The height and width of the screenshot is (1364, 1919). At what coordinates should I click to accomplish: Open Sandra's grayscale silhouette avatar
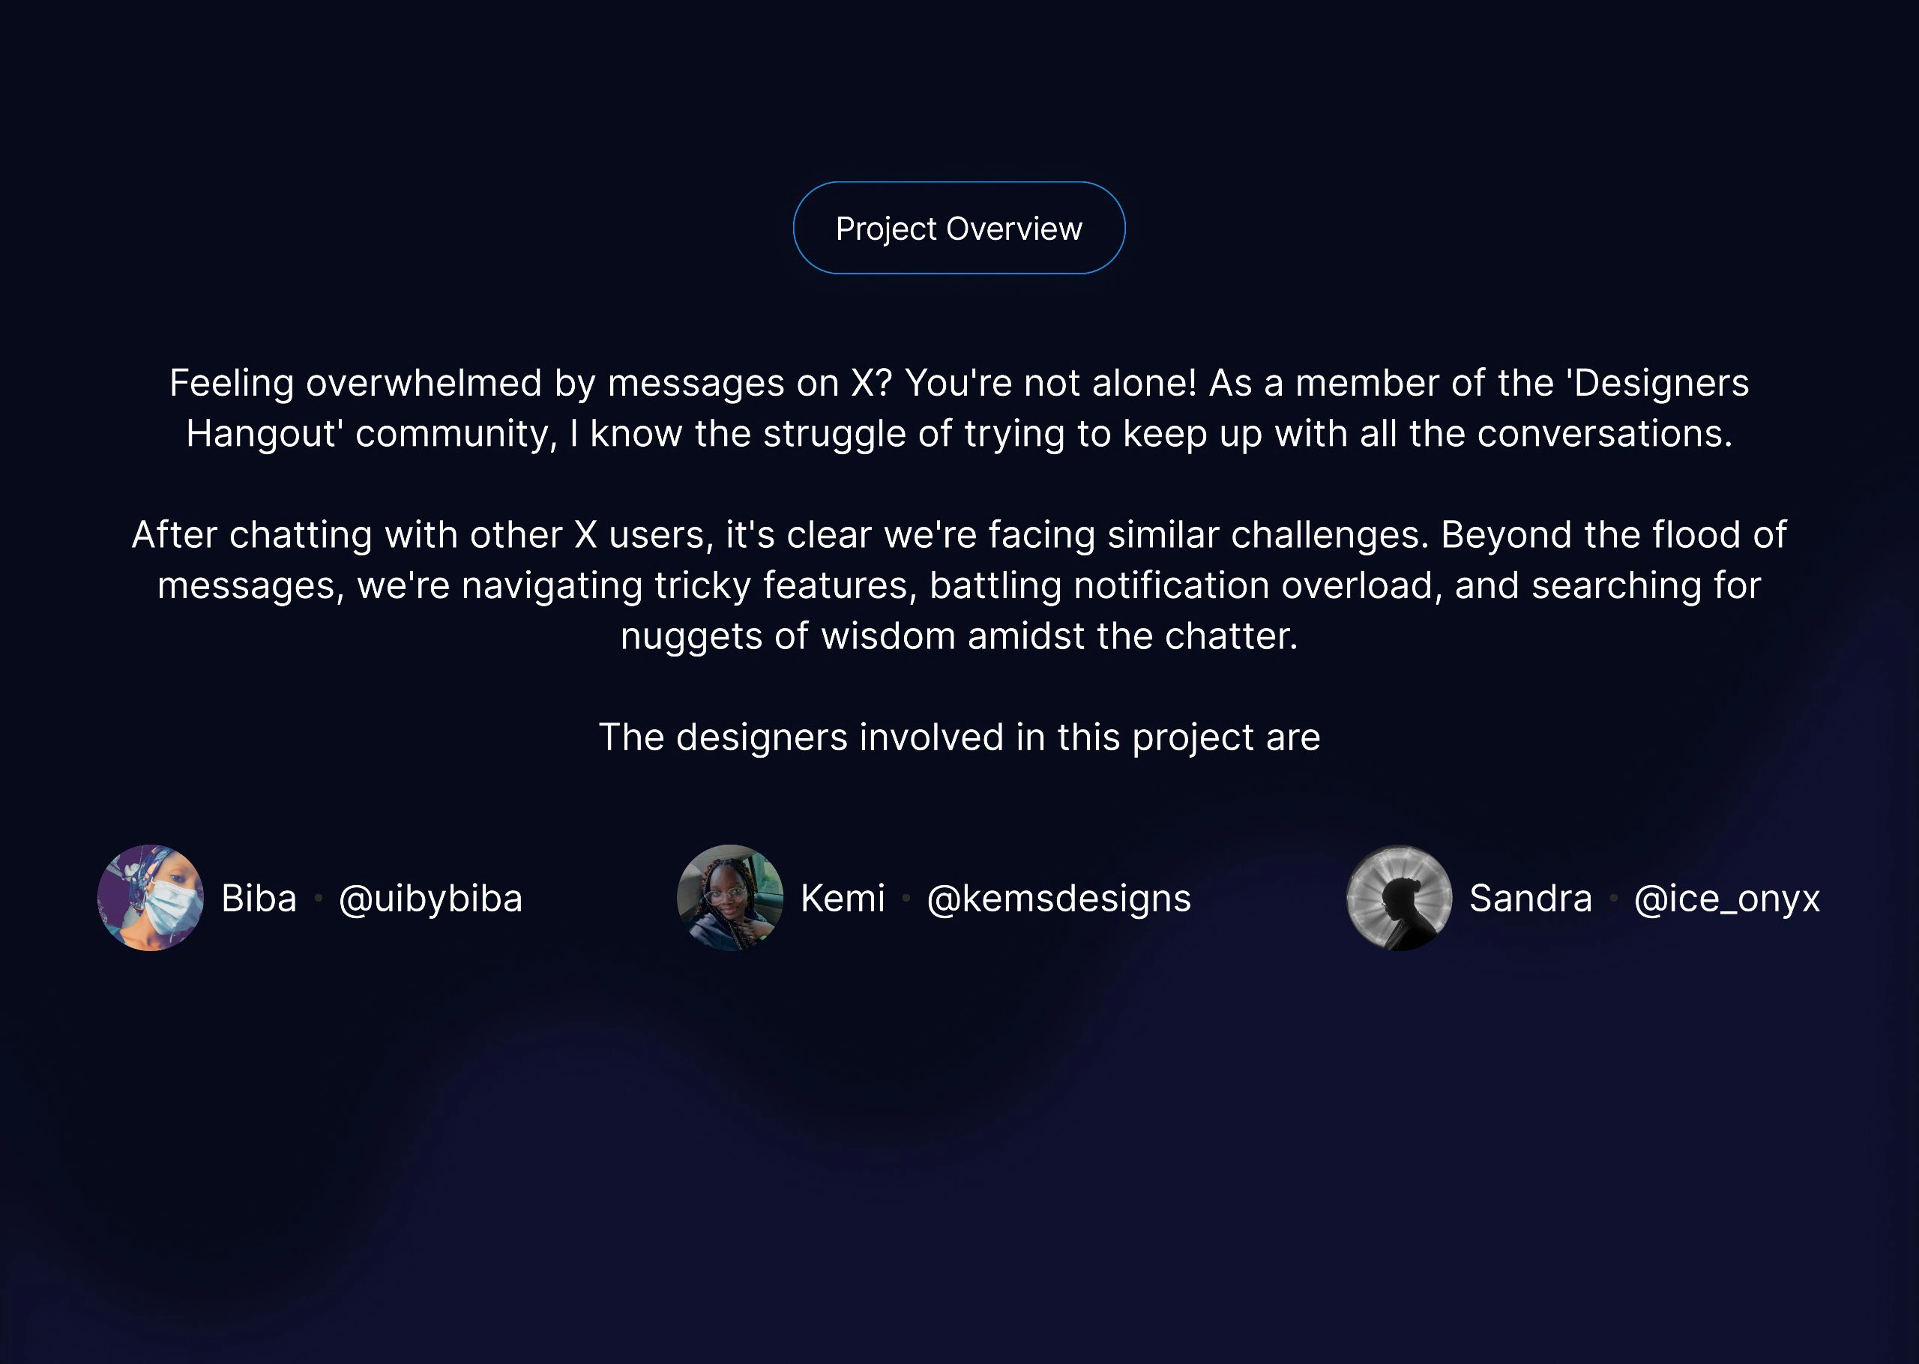pos(1398,898)
